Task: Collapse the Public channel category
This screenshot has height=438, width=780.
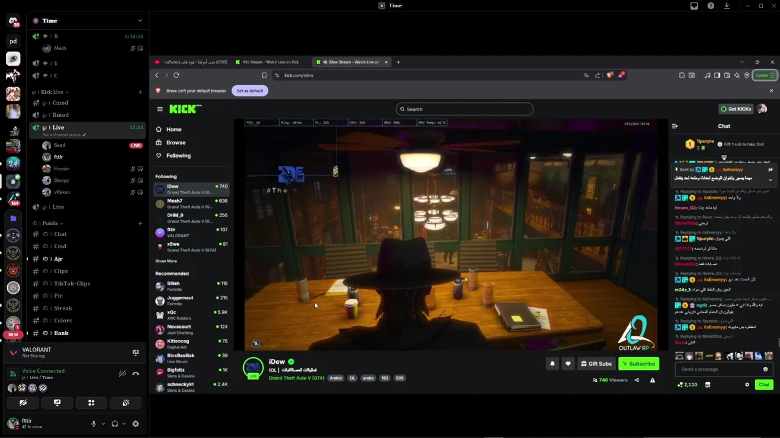Action: tap(49, 223)
